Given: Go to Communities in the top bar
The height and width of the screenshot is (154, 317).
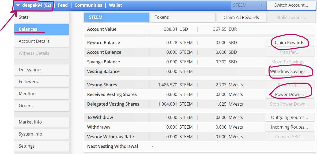Looking at the screenshot, I should (x=88, y=5).
